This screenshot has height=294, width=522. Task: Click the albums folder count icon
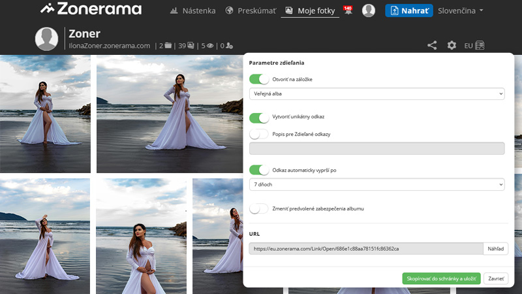(x=168, y=46)
